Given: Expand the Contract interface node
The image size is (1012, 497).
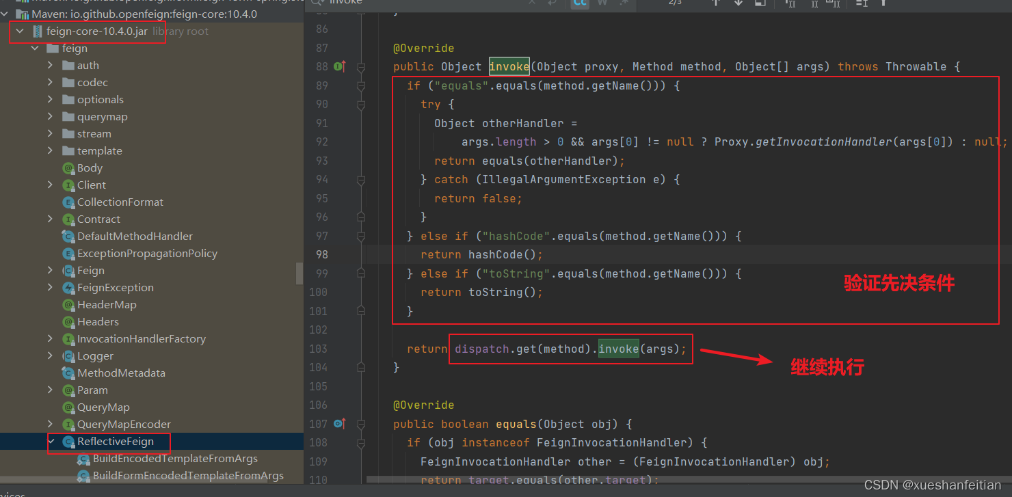Looking at the screenshot, I should click(x=50, y=219).
